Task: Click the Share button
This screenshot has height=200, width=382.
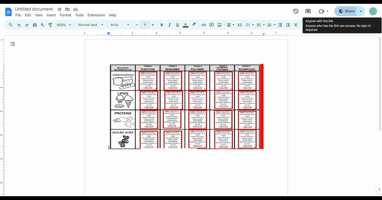Action: pos(345,11)
